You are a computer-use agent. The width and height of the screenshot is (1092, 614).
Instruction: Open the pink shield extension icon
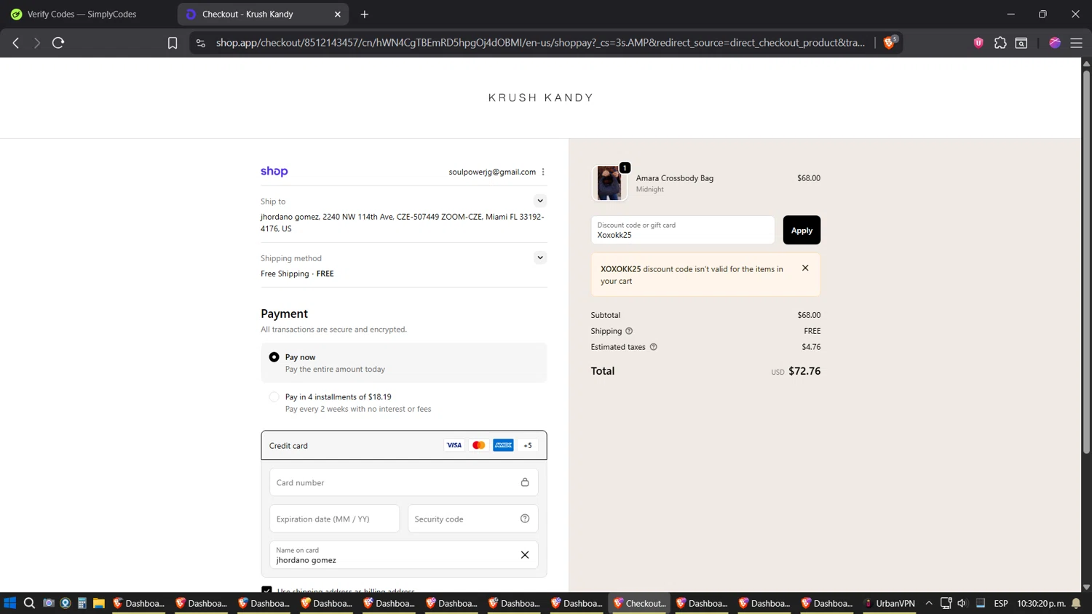coord(978,43)
